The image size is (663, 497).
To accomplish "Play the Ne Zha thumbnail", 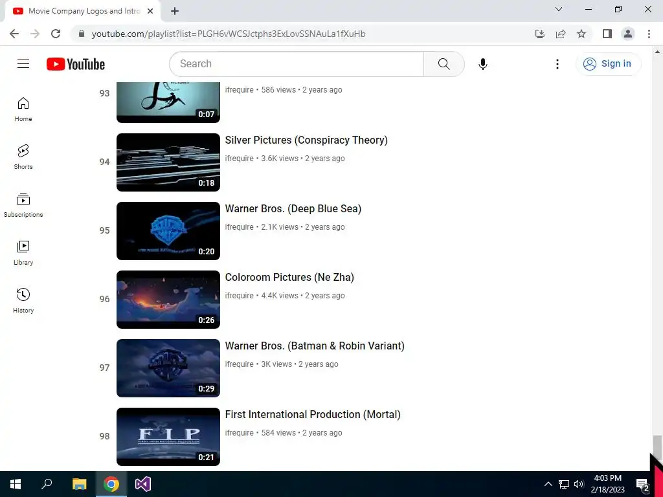I will 168,300.
